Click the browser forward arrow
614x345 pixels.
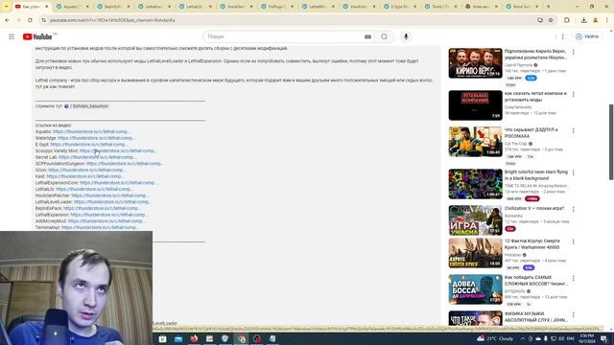point(19,20)
